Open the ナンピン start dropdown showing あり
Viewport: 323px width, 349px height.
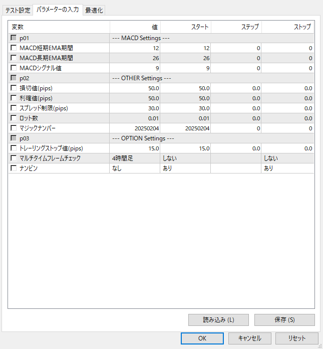185,168
